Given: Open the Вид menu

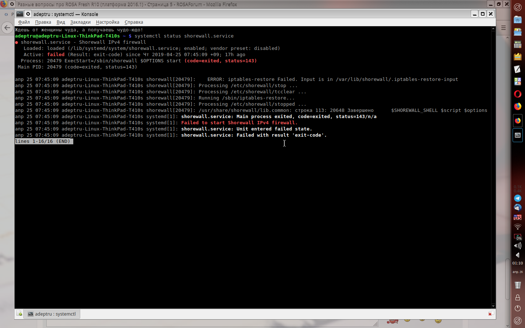Looking at the screenshot, I should 61,22.
